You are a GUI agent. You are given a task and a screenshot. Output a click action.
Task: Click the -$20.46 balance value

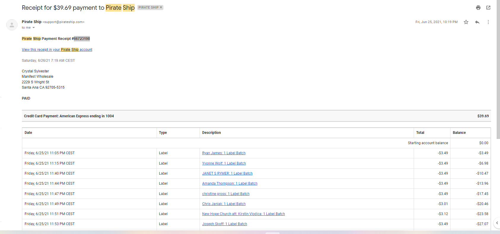tap(482, 204)
